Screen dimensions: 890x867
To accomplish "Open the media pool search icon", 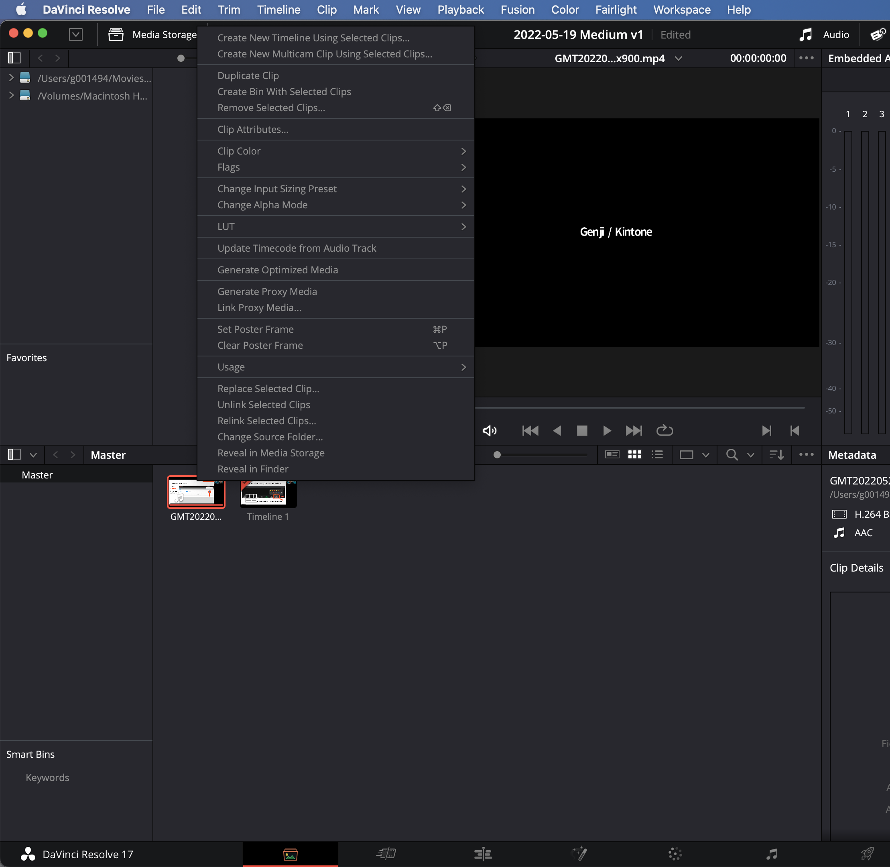I will pyautogui.click(x=732, y=454).
